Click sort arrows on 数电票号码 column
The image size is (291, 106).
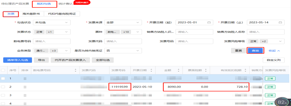[75, 70]
